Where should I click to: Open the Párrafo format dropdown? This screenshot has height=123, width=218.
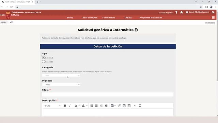(x=52, y=106)
